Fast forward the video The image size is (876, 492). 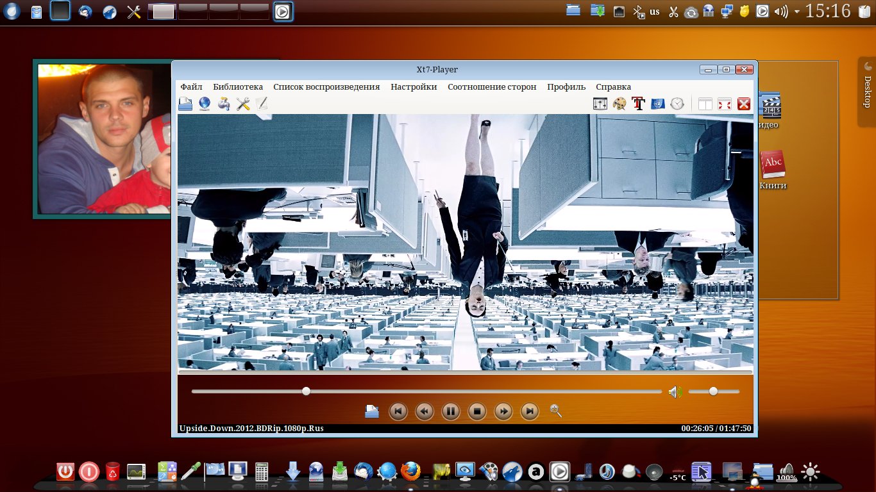coord(503,411)
